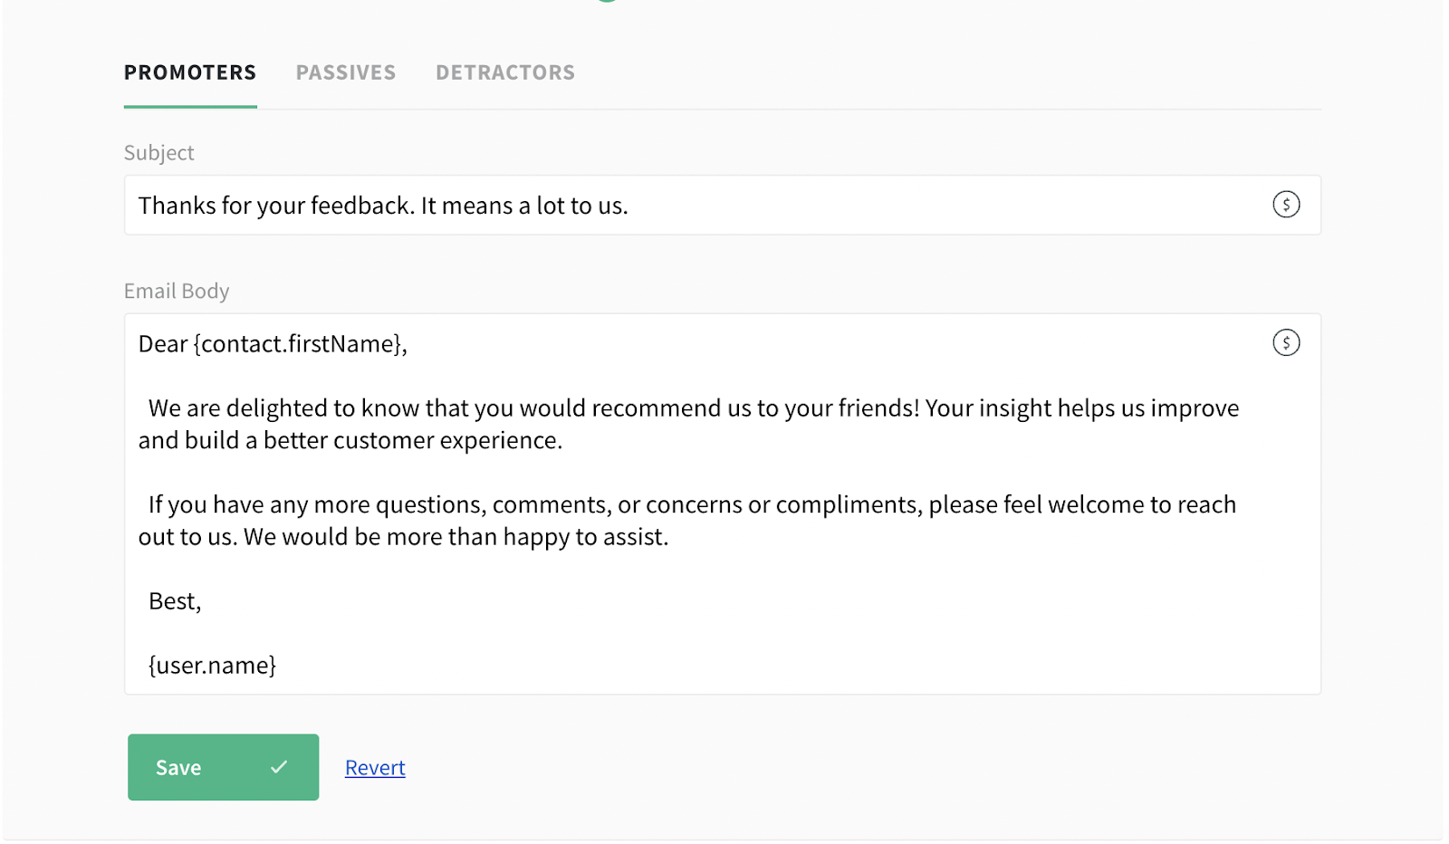Click the checkmark icon on Save button

(x=279, y=767)
